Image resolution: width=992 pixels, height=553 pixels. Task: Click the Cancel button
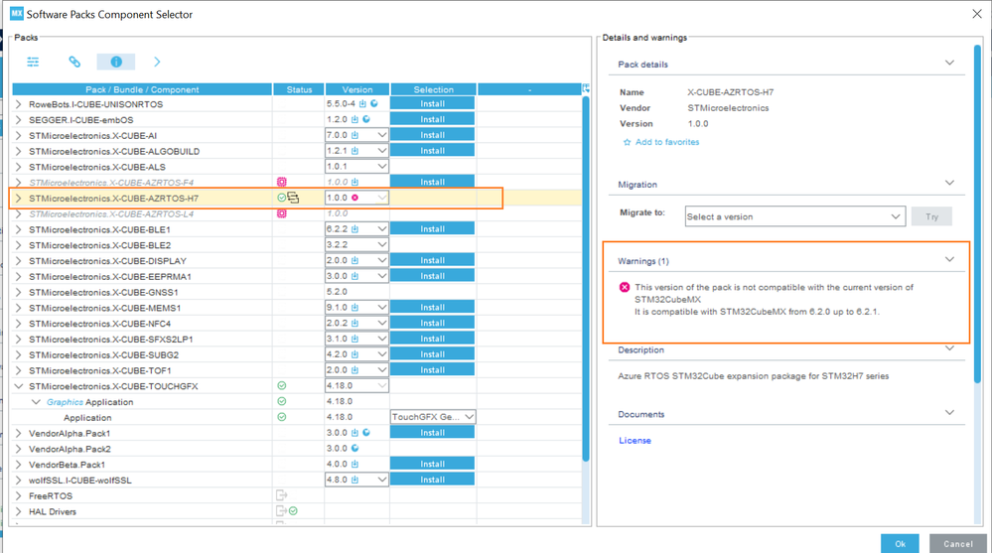click(x=958, y=543)
